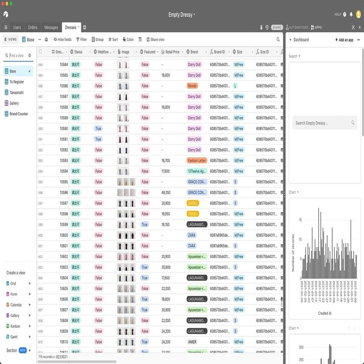Toggle the select-all rows checkbox in header

pos(41,51)
